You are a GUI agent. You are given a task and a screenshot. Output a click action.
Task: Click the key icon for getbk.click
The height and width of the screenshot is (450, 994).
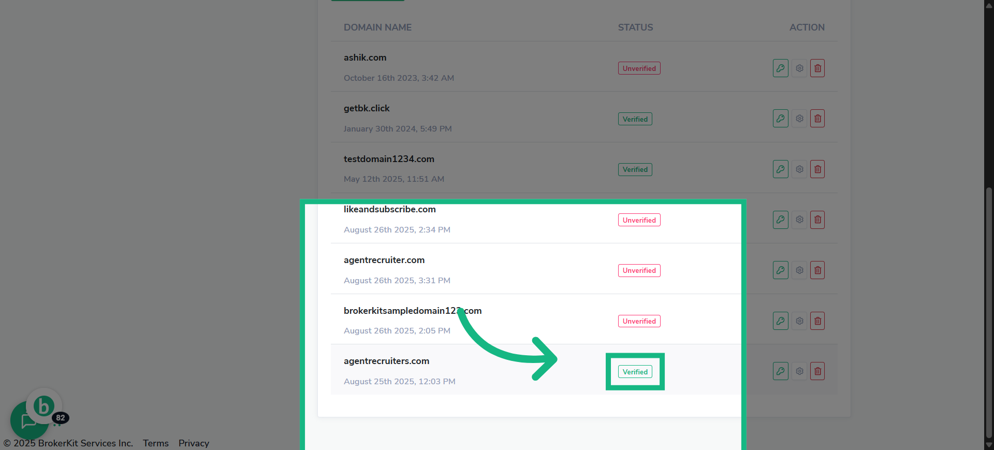click(x=780, y=119)
